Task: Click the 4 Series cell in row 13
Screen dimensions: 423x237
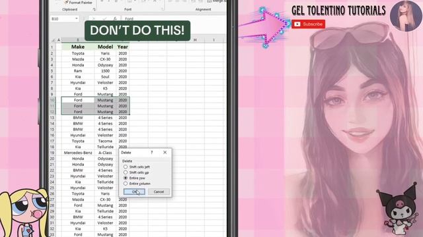Action: coord(105,118)
